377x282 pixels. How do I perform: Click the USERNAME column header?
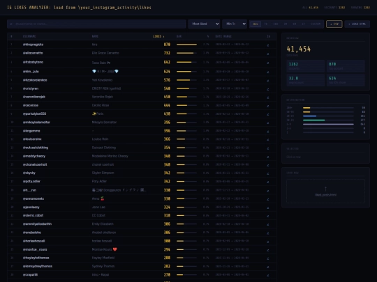[29, 36]
